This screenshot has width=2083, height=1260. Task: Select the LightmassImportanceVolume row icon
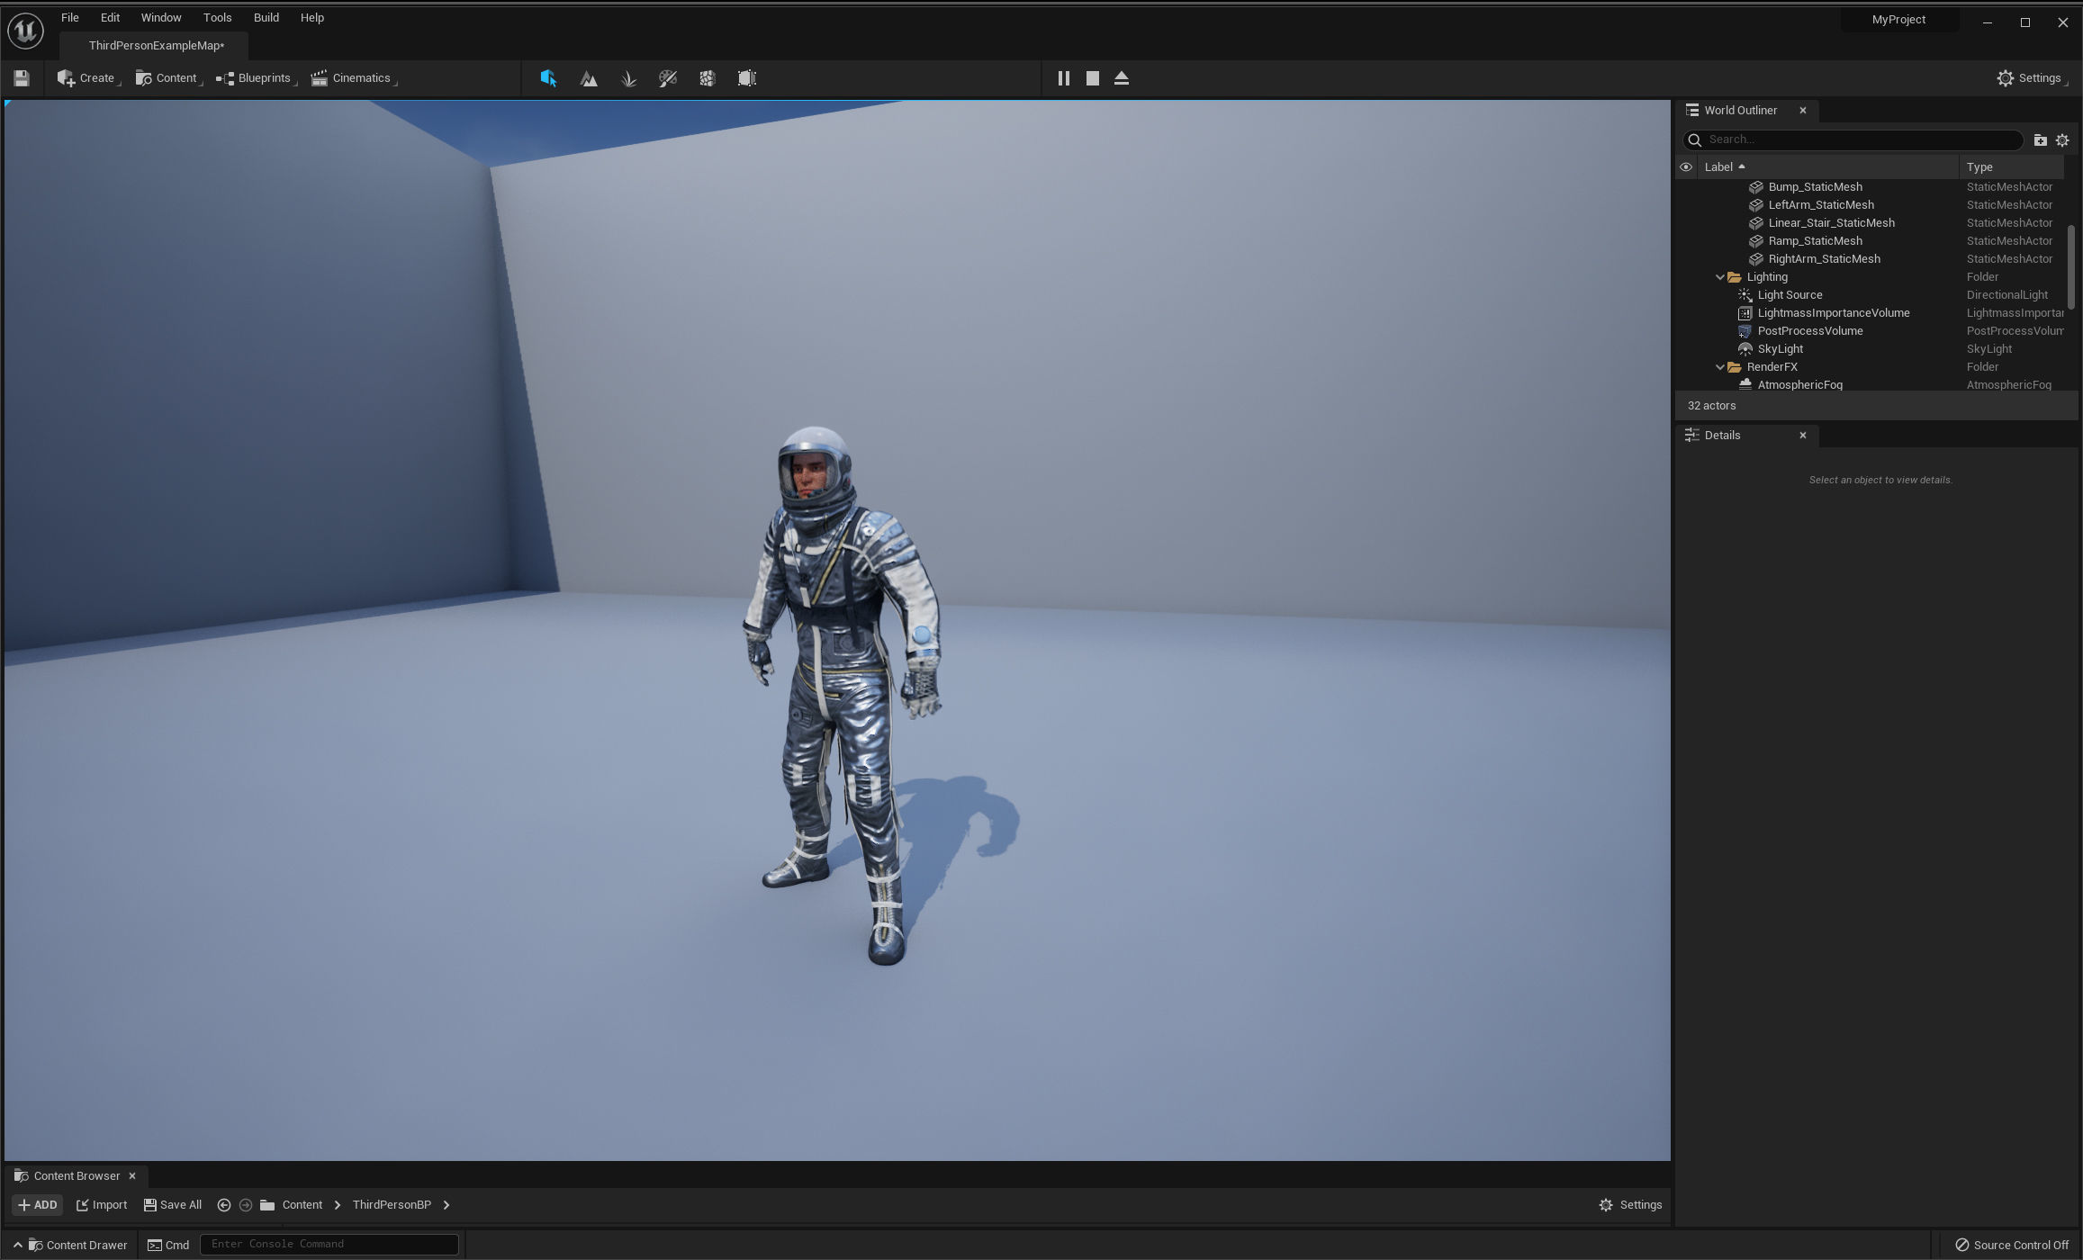click(1745, 313)
